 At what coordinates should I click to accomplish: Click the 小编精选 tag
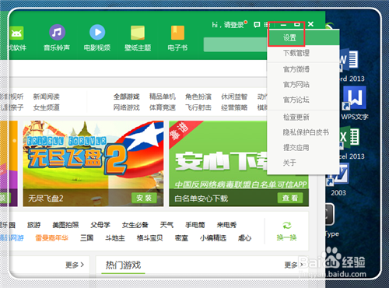coord(213,238)
